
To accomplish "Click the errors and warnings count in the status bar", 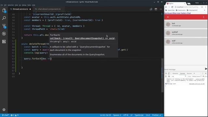I will click(x=15, y=115).
